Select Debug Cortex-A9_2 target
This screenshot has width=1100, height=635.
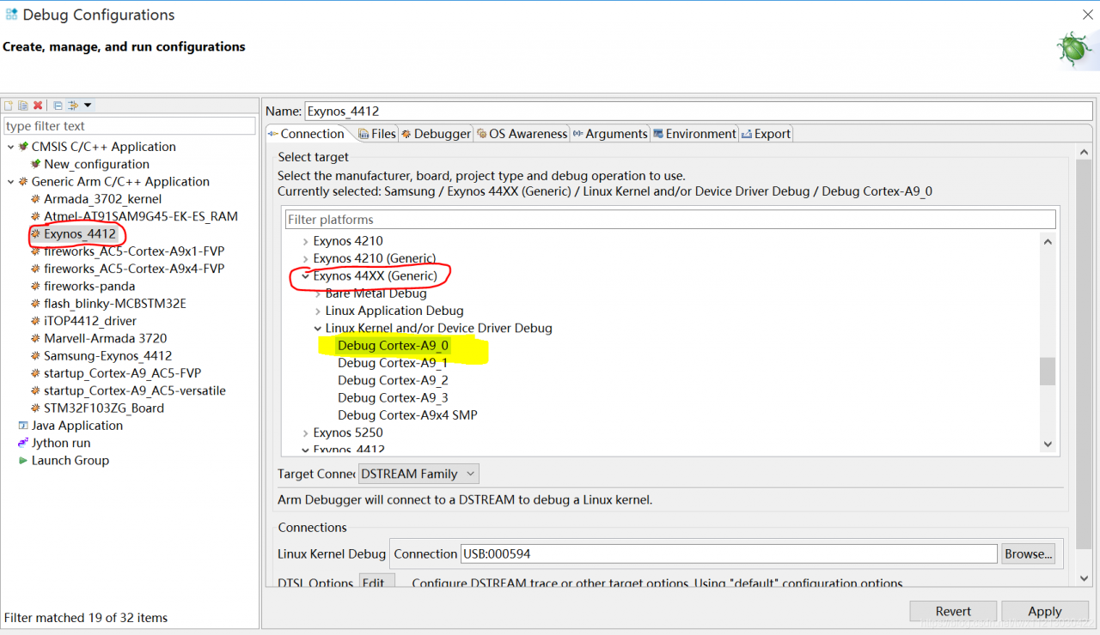393,380
